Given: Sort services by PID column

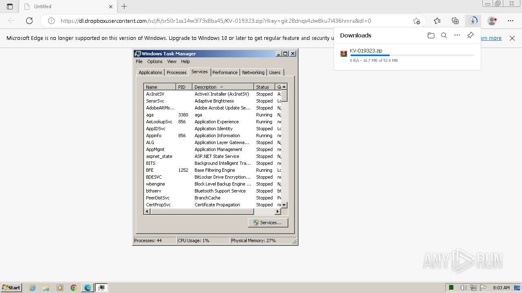Looking at the screenshot, I should [x=184, y=87].
